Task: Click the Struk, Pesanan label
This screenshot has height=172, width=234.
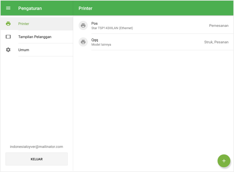Action: coord(216,42)
